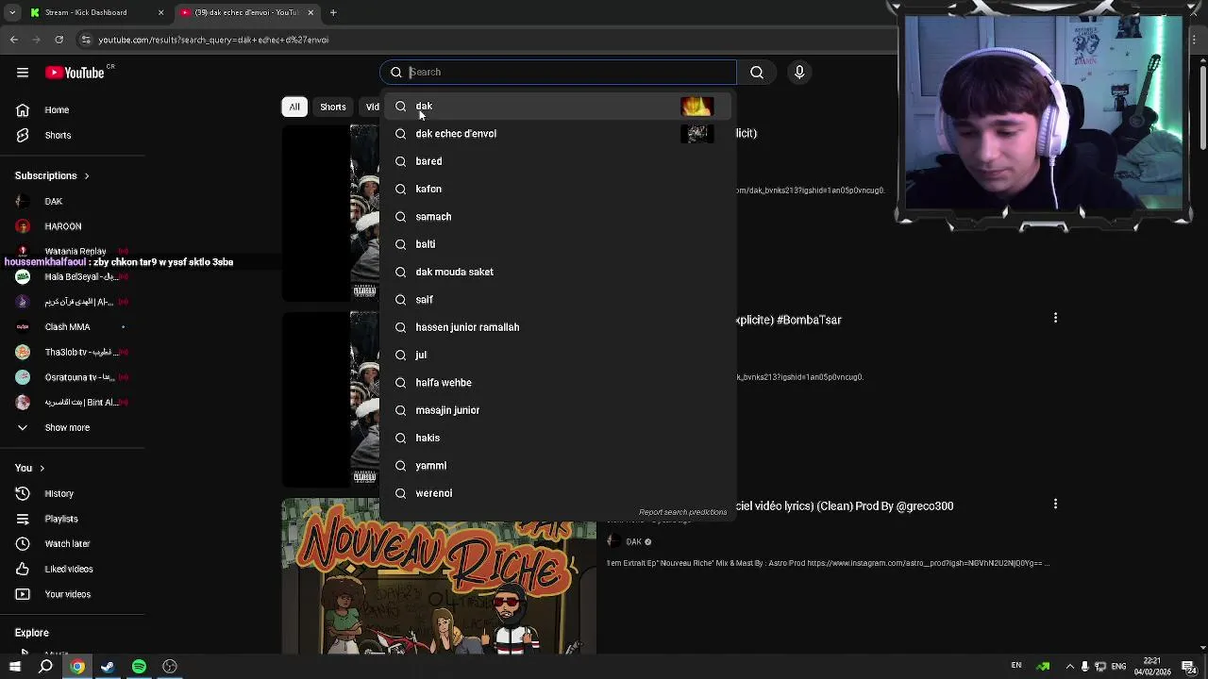Open the YouTube hamburger guide menu

click(23, 73)
